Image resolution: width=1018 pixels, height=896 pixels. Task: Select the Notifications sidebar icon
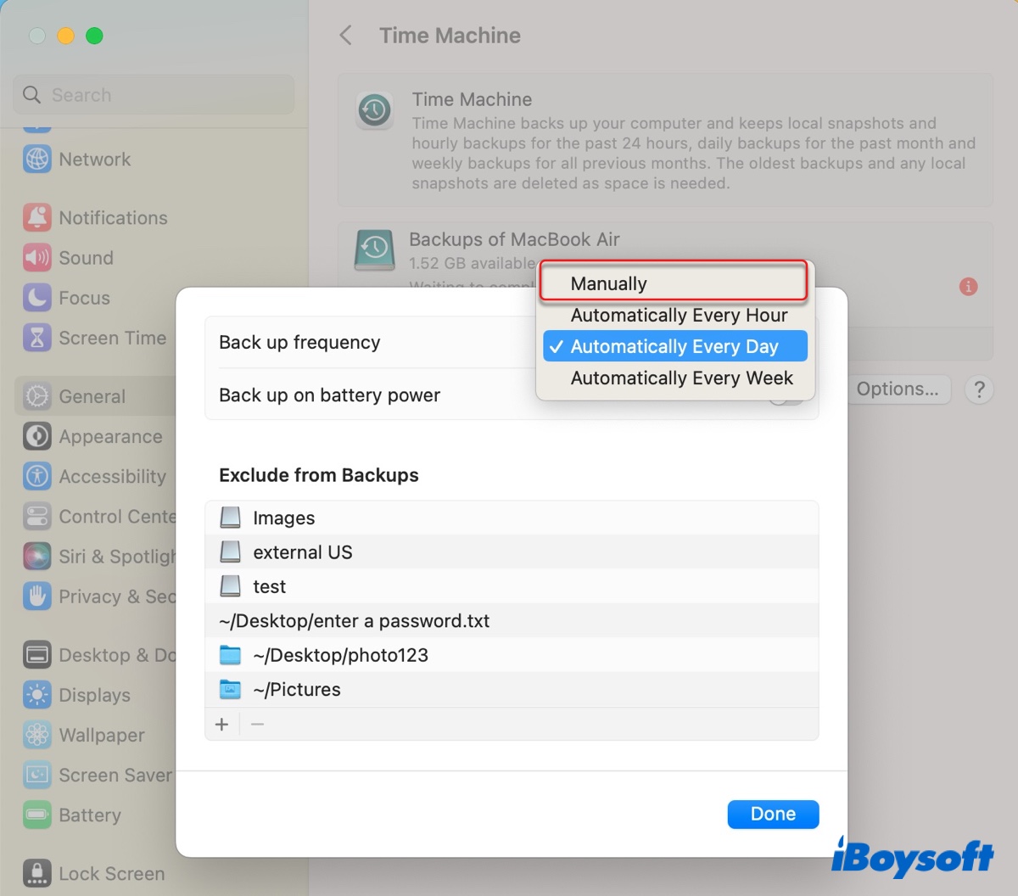[x=37, y=217]
